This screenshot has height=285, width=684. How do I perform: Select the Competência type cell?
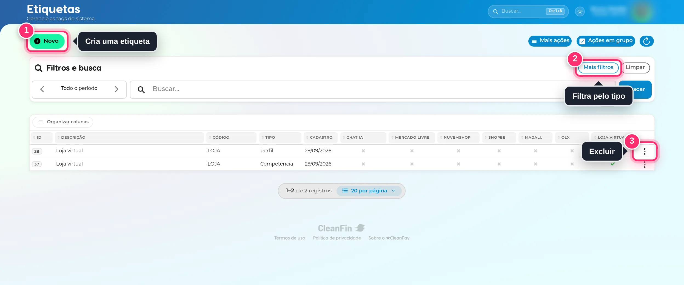click(277, 164)
